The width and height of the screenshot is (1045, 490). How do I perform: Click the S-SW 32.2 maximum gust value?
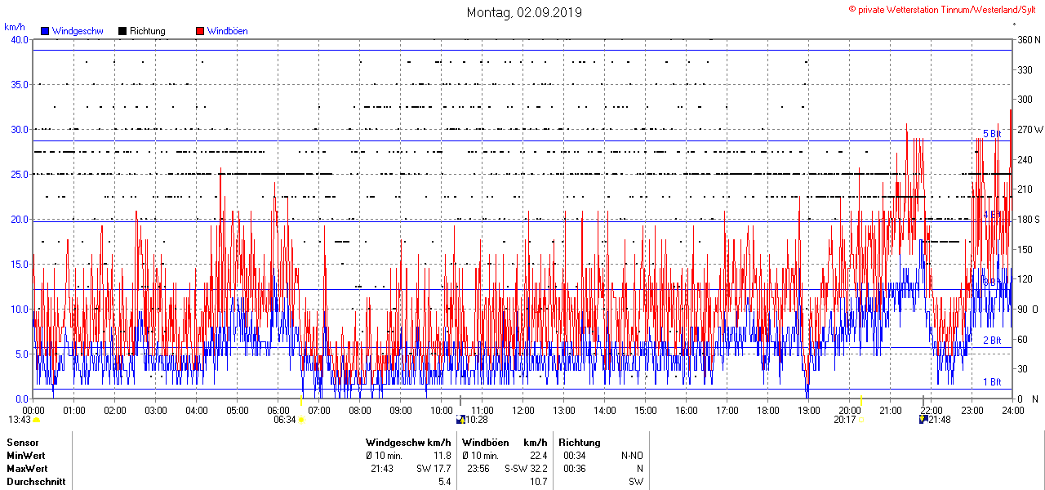[525, 469]
